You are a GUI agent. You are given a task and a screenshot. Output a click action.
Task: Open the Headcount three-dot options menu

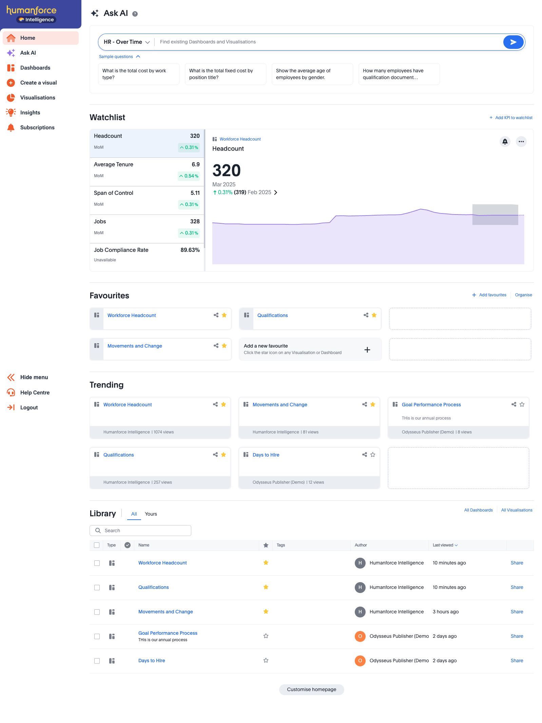point(521,142)
